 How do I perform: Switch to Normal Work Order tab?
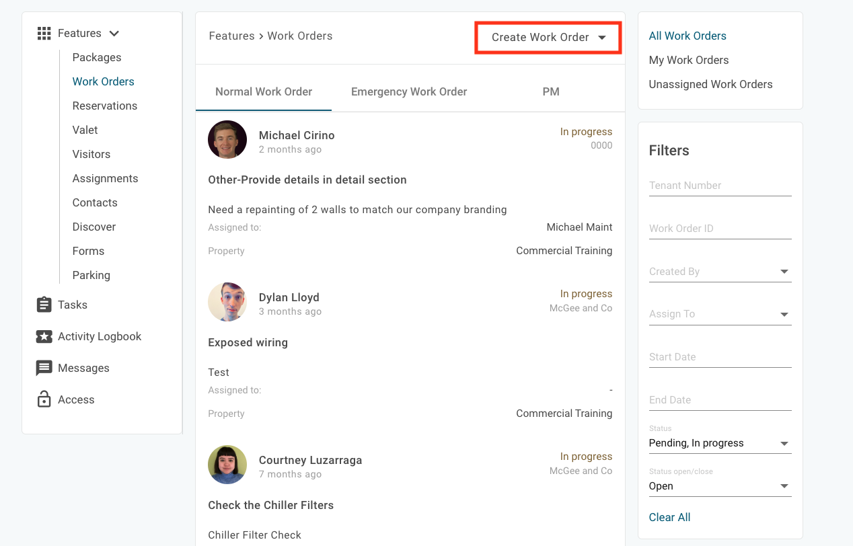(x=264, y=91)
